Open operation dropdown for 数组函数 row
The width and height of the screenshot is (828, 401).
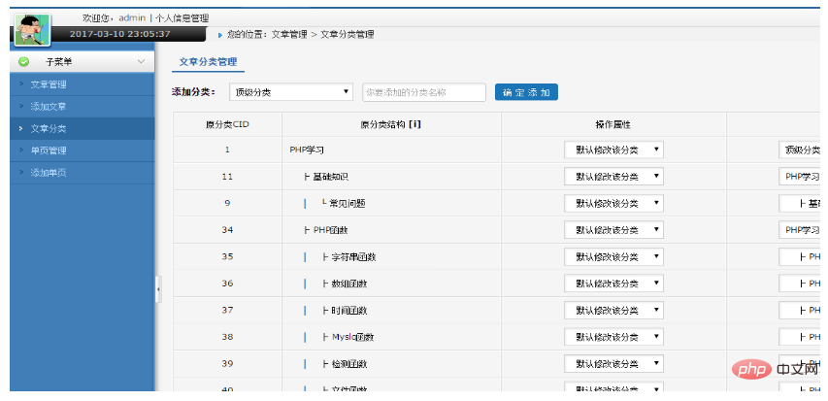coord(613,284)
